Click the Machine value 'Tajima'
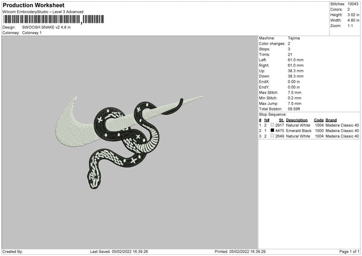Viewport: 362px width, 256px height. click(x=294, y=38)
